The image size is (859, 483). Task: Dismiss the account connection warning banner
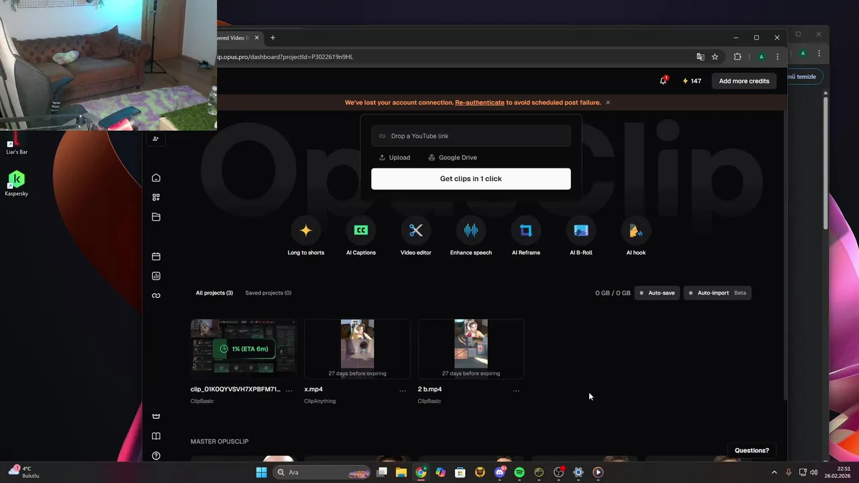point(608,103)
